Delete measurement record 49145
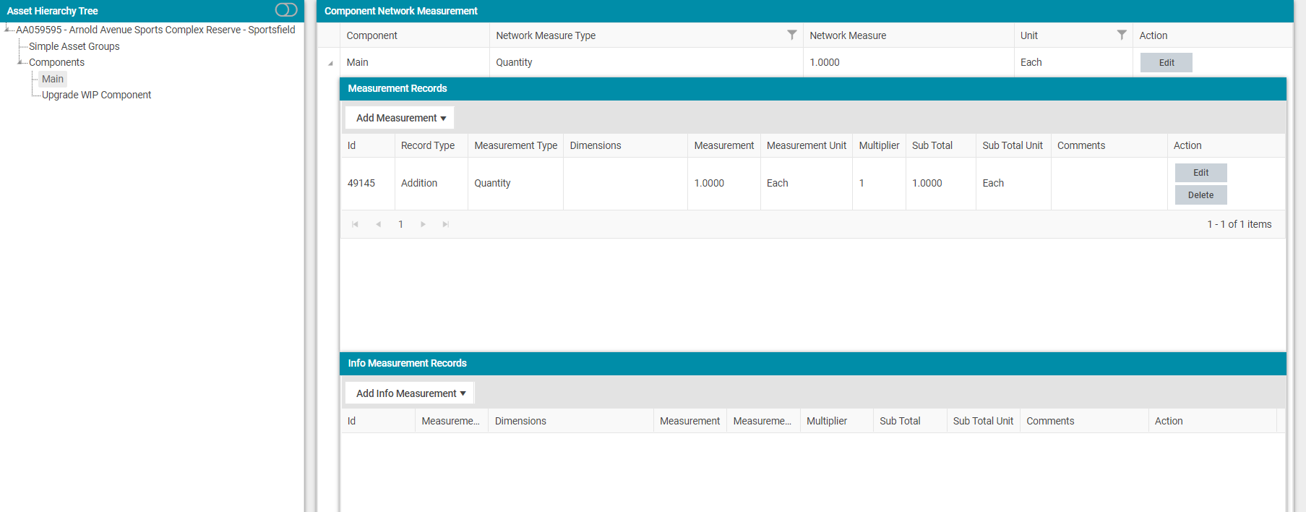The width and height of the screenshot is (1306, 512). click(1200, 195)
